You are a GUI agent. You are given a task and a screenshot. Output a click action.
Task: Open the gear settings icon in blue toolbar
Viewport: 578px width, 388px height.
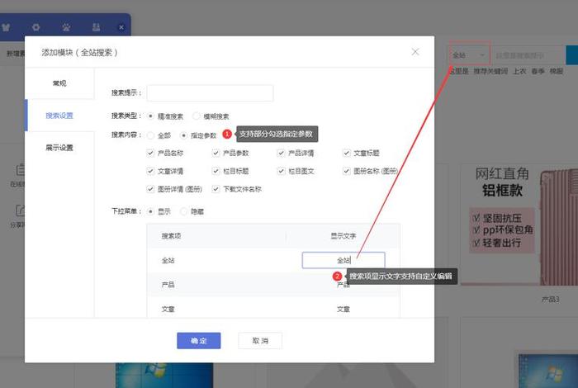36,27
